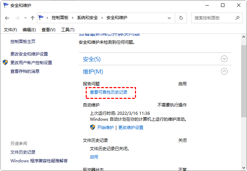Open the 文件(F) menu
This screenshot has width=247, height=171.
[10, 30]
